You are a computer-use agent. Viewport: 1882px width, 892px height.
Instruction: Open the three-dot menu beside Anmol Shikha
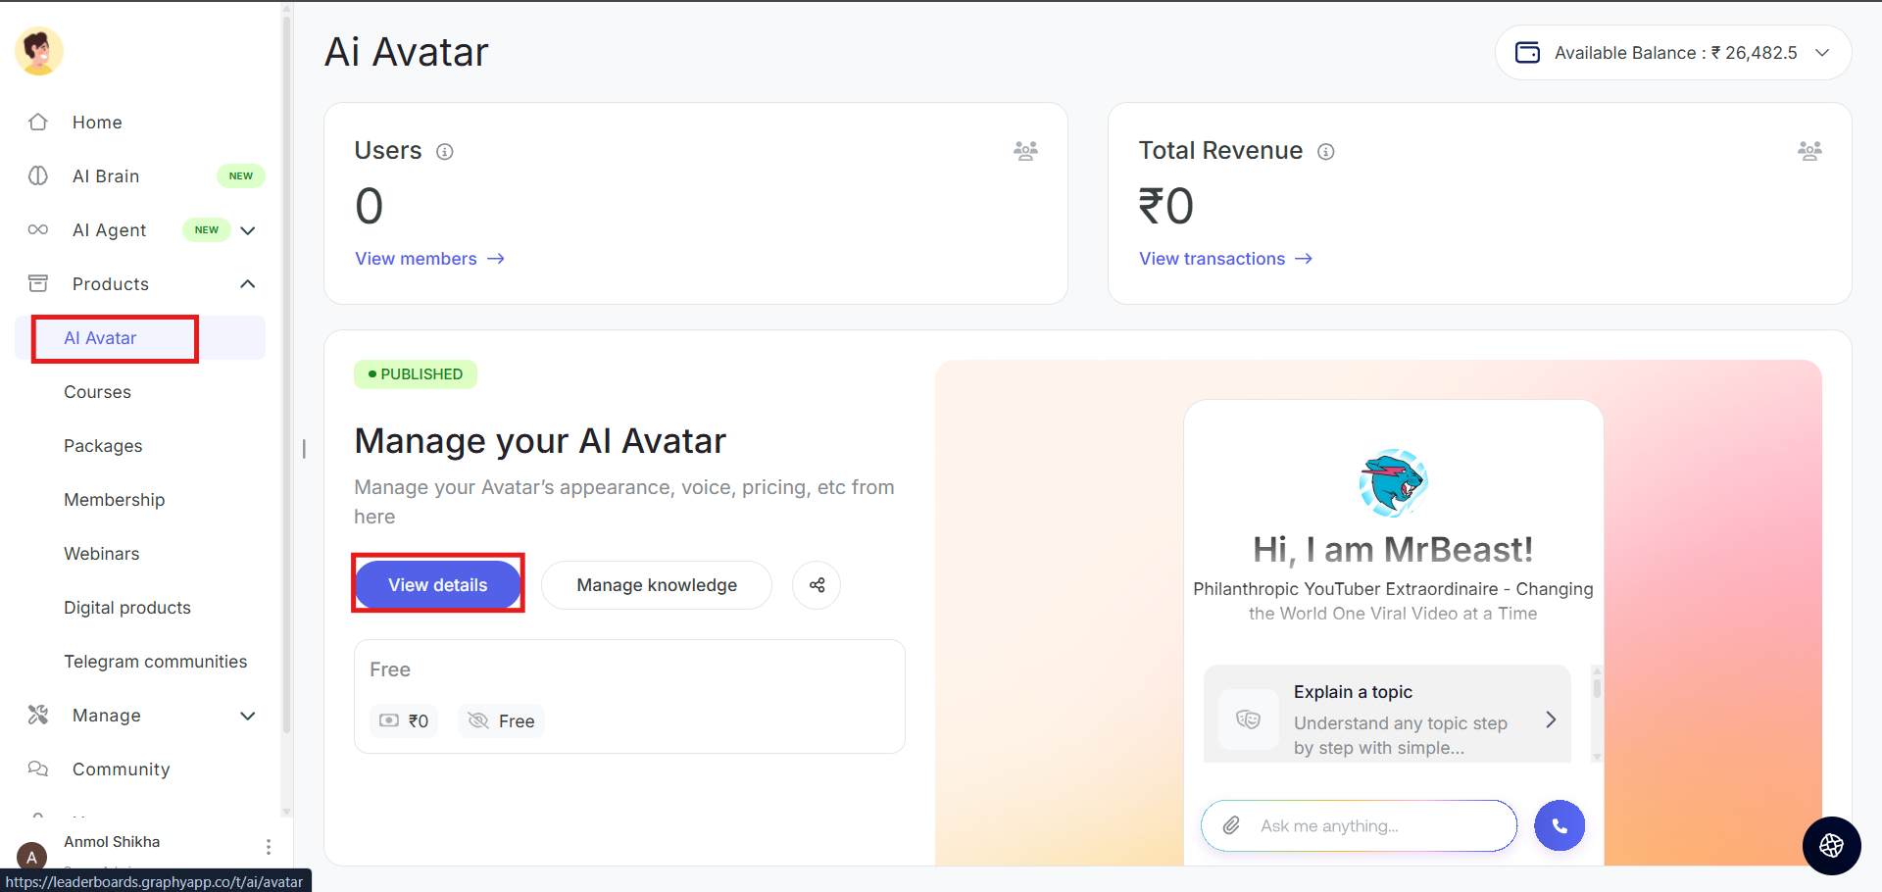(268, 847)
